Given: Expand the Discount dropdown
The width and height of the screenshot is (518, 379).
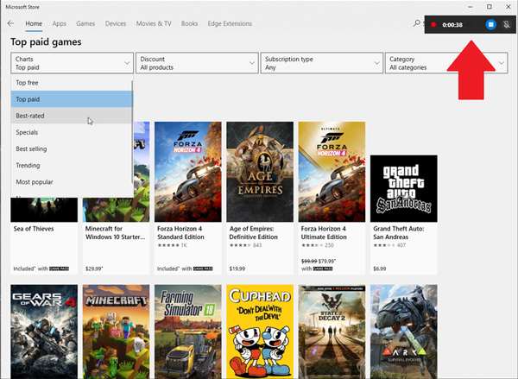Looking at the screenshot, I should click(197, 63).
